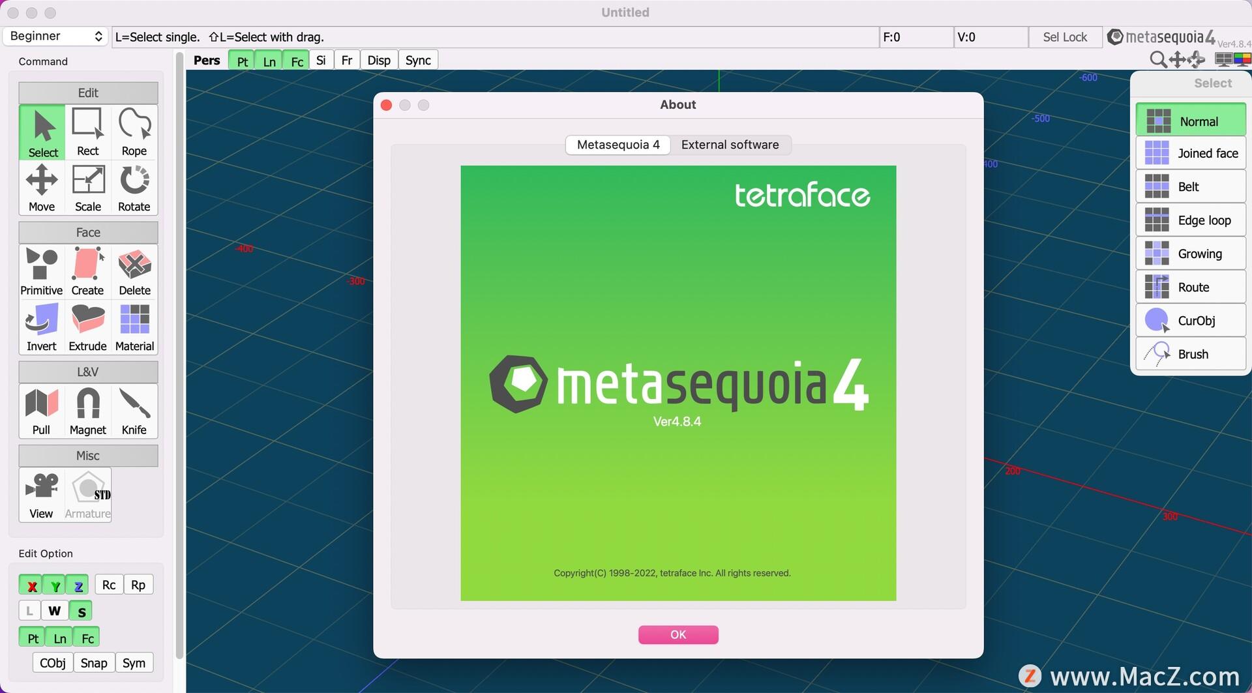Collapse the Edit command section
Image resolution: width=1252 pixels, height=693 pixels.
(x=88, y=93)
